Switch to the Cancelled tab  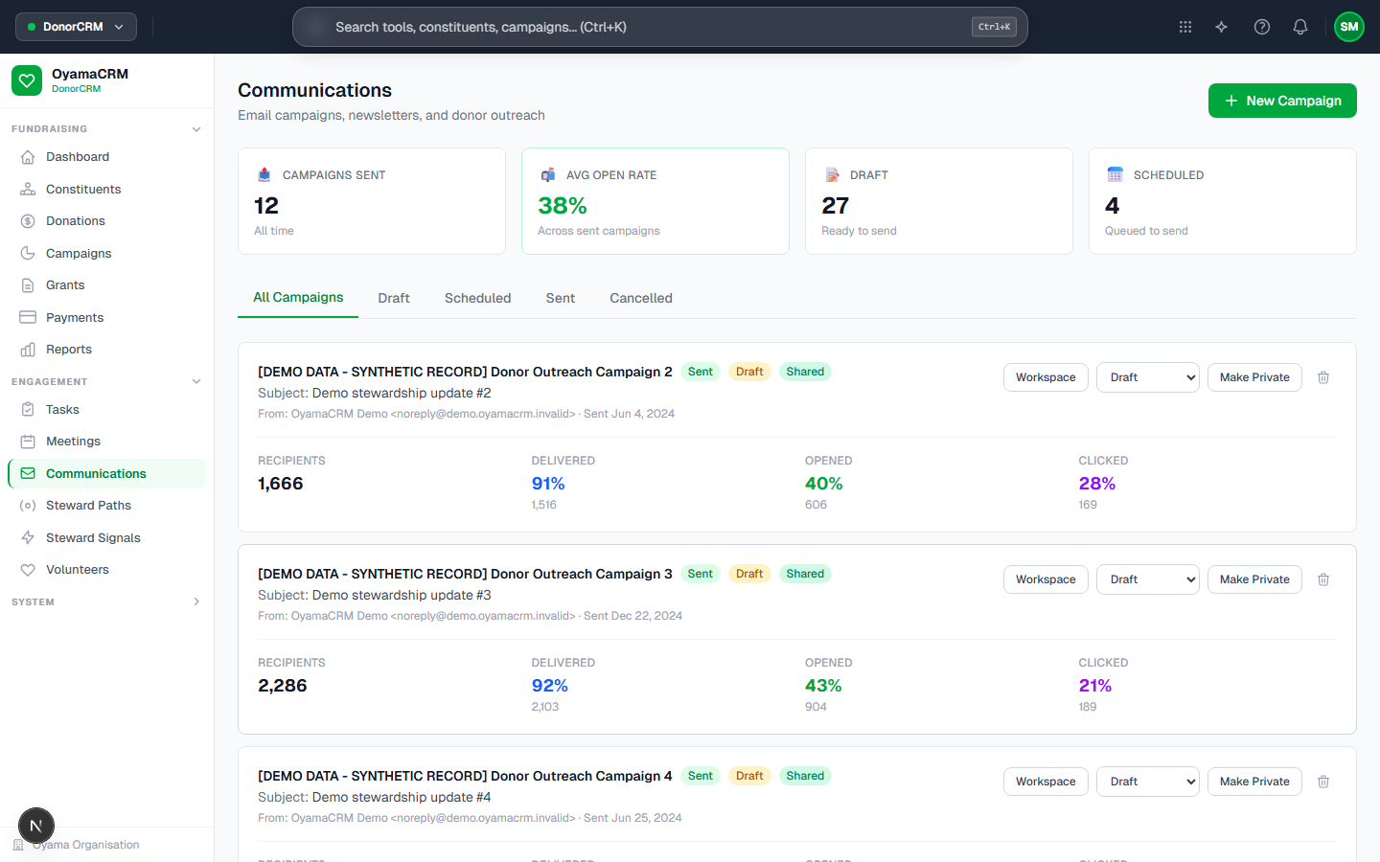[x=641, y=298]
